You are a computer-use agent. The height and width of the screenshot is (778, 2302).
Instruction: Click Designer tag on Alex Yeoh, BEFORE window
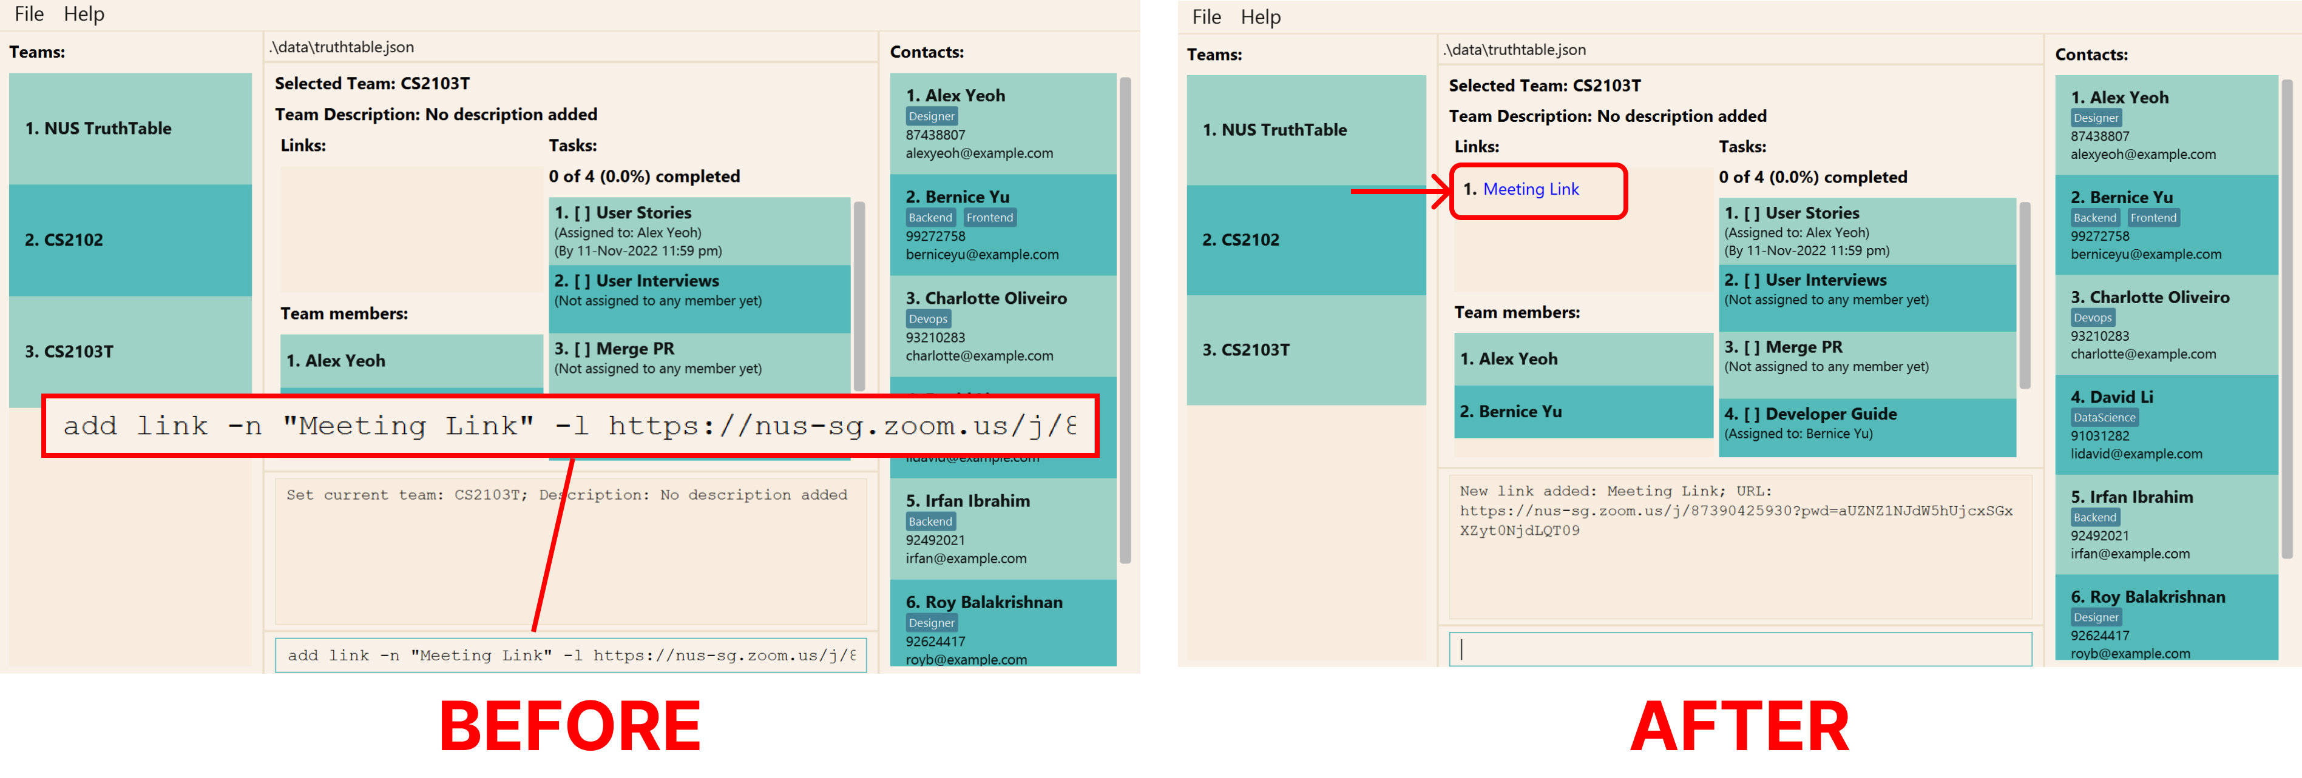(x=931, y=116)
